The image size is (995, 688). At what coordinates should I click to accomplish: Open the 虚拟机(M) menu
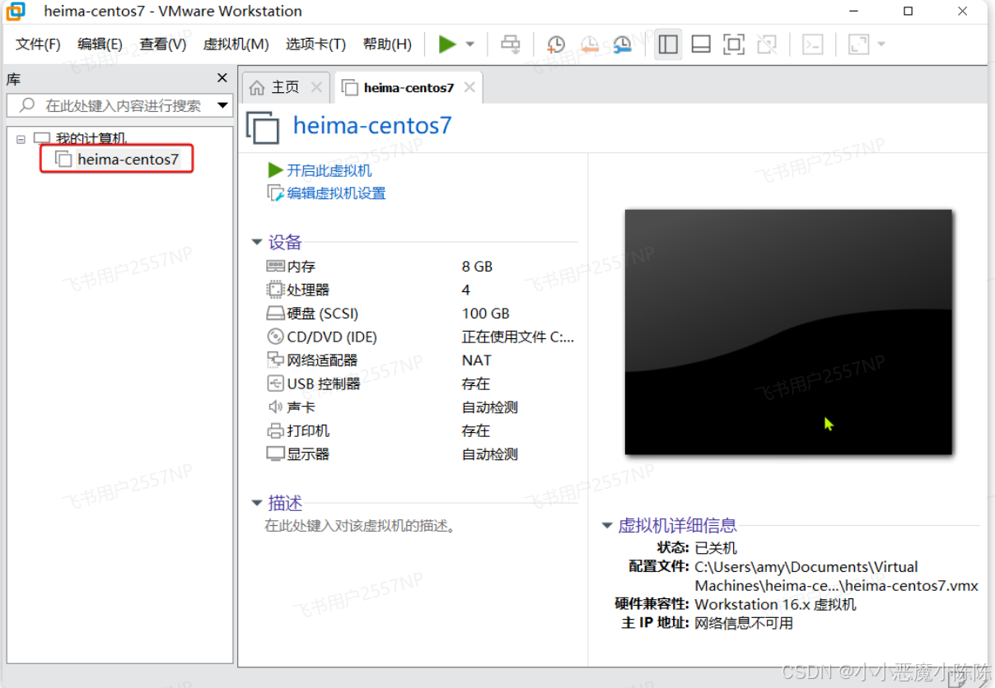[236, 44]
